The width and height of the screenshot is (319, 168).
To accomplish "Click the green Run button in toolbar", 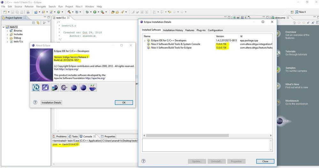I will pos(95,12).
